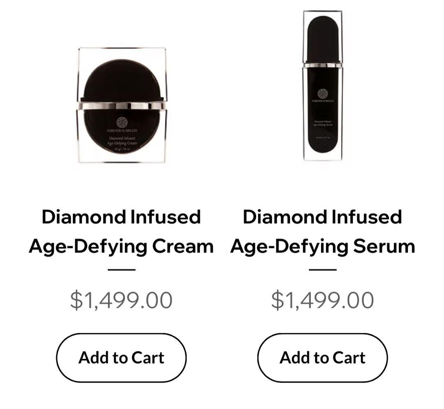Image resolution: width=444 pixels, height=409 pixels.
Task: Click the clear base of the serum bottle
Action: pyautogui.click(x=323, y=155)
